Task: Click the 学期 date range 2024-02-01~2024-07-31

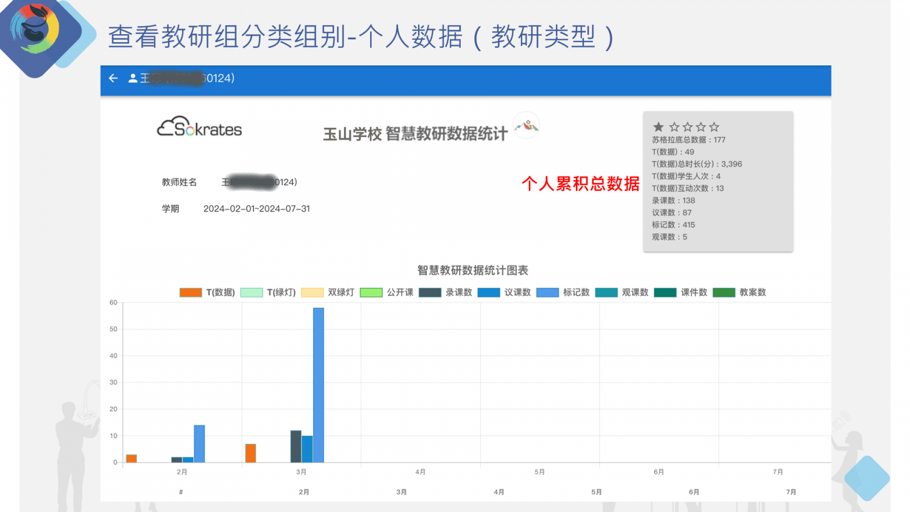Action: tap(257, 208)
